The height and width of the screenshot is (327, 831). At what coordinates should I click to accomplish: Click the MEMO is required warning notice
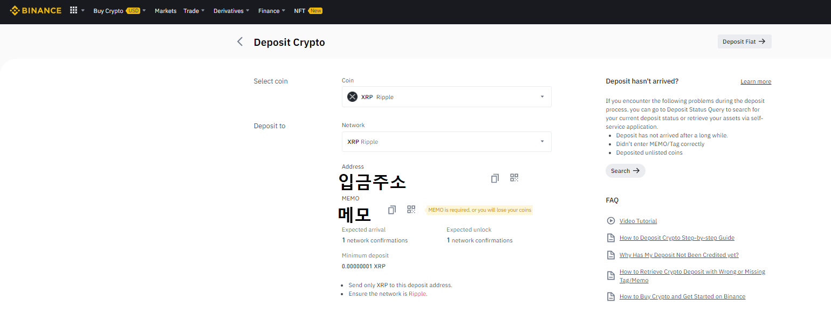pyautogui.click(x=479, y=210)
